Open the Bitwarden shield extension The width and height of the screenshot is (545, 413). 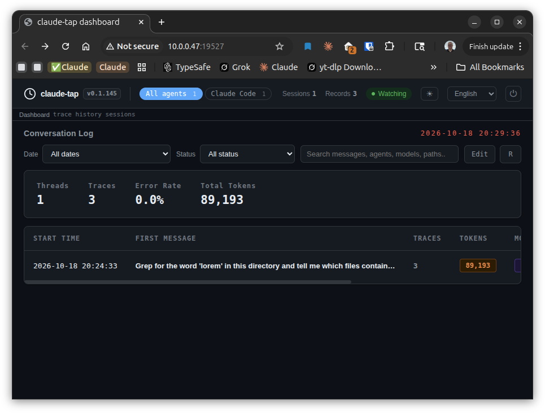[369, 46]
